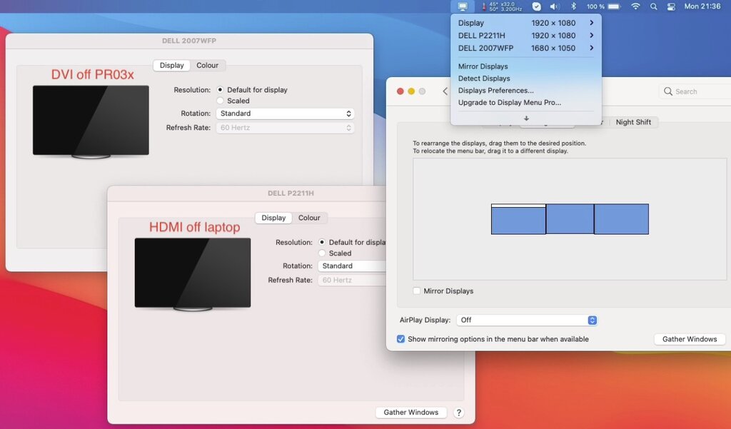Click the volume speaker icon in menu bar
The height and width of the screenshot is (429, 731).
pos(555,6)
